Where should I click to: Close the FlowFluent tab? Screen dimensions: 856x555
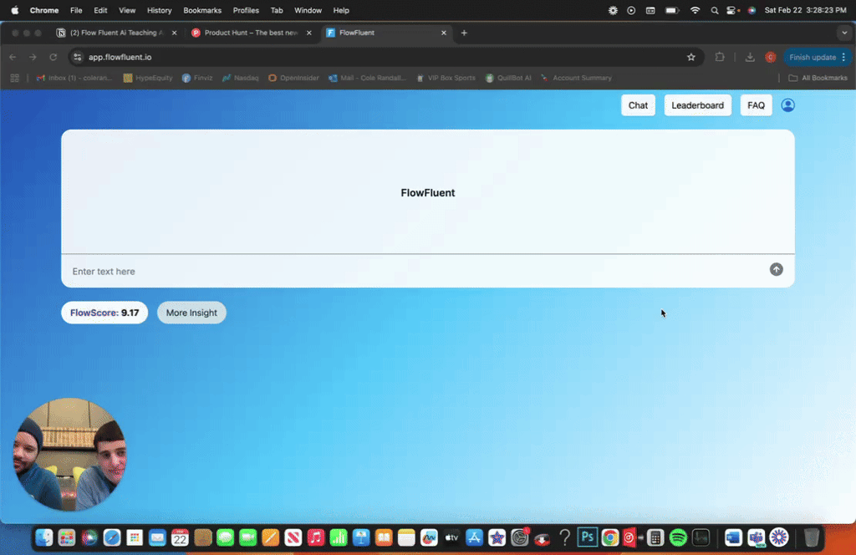443,33
